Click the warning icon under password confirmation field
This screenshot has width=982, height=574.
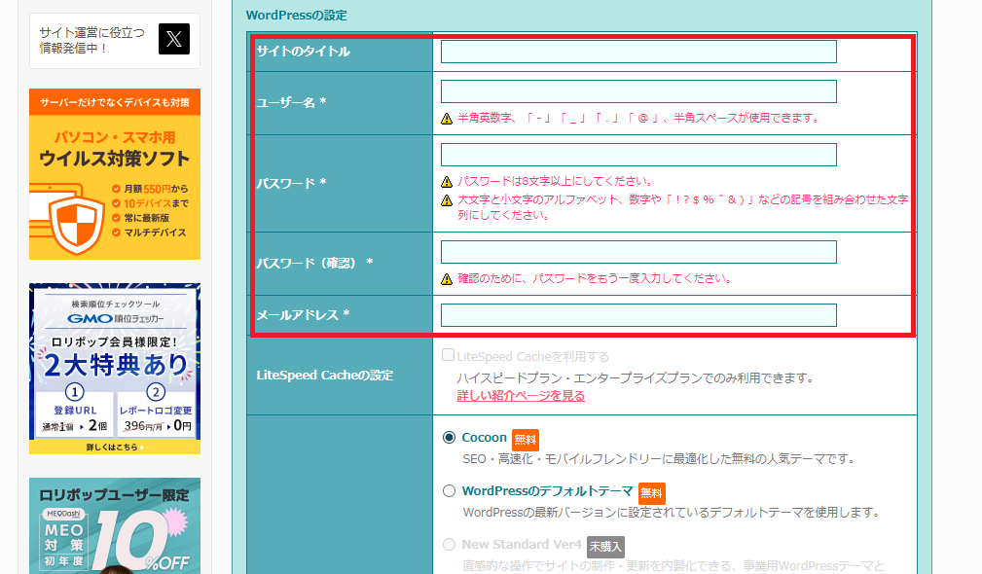tap(447, 279)
